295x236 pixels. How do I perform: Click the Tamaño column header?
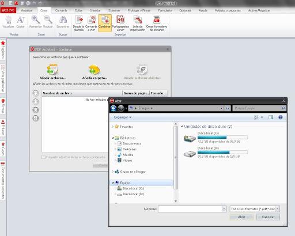[158, 93]
